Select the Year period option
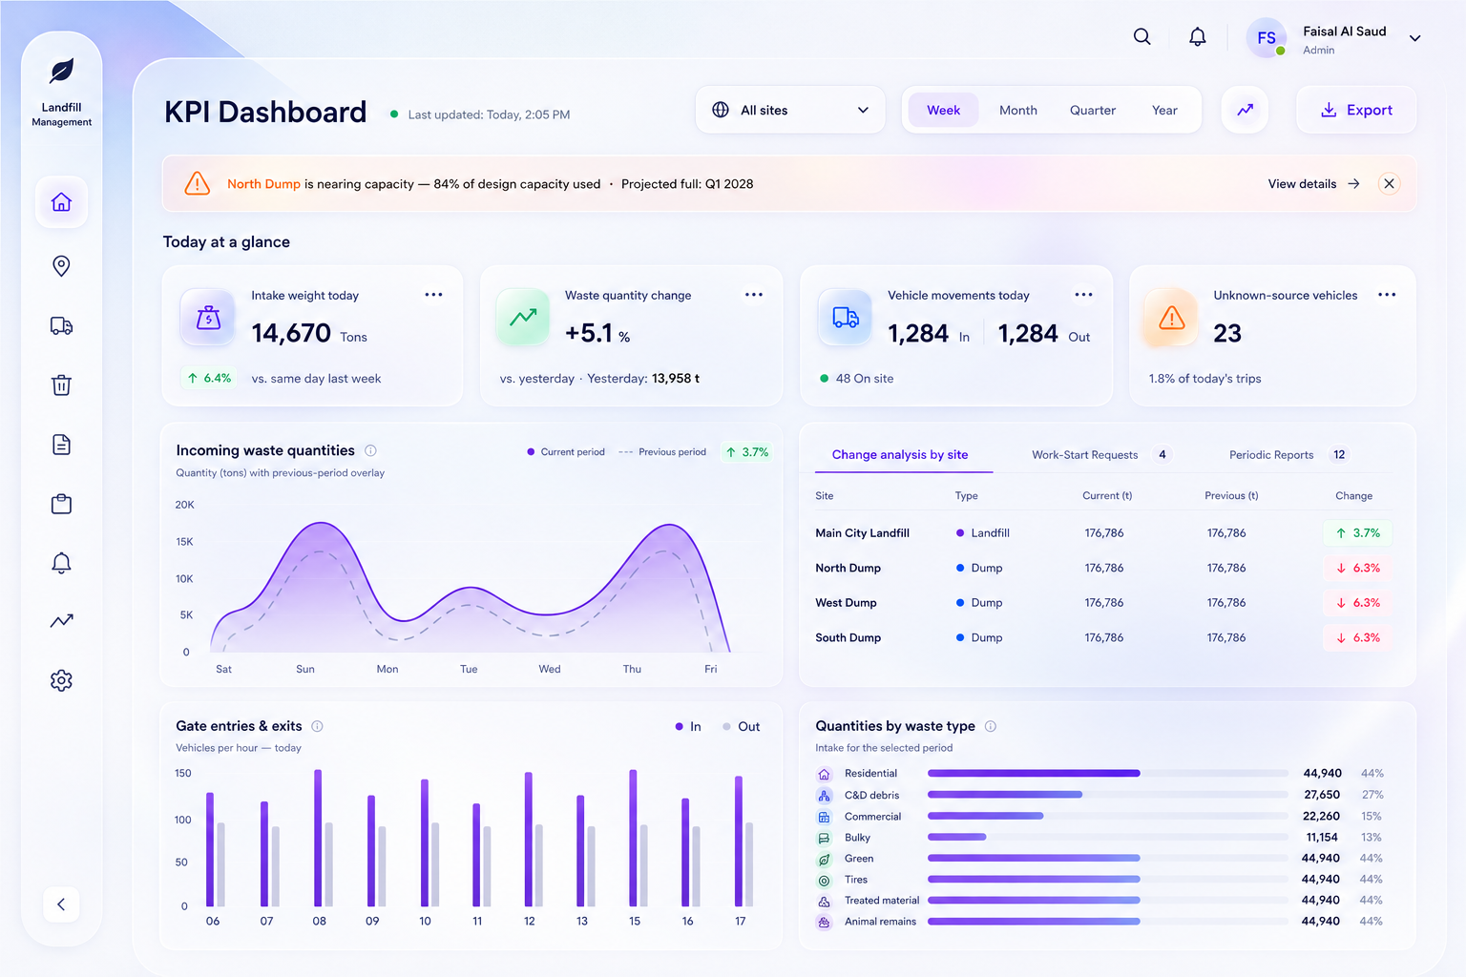1466x977 pixels. tap(1164, 111)
